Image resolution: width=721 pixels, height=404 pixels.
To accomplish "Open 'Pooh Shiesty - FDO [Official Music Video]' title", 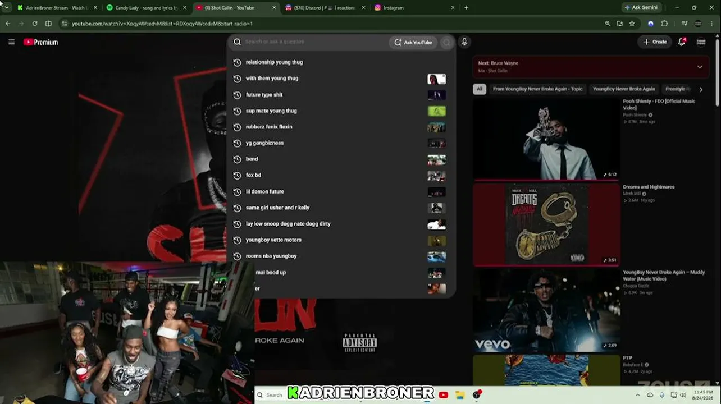I will [659, 104].
